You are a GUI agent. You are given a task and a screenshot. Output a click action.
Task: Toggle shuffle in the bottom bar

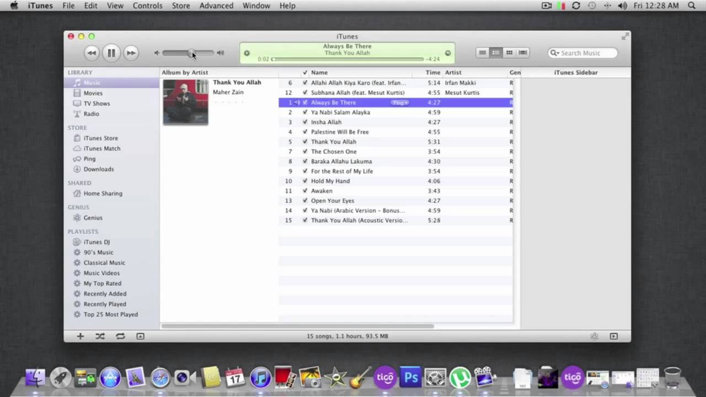(x=100, y=336)
